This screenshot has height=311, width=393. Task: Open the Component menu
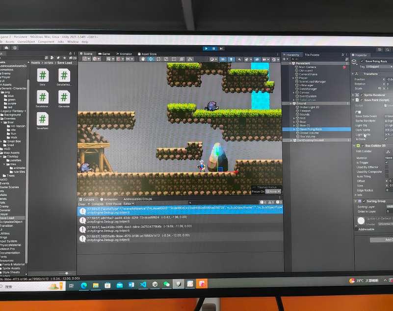pyautogui.click(x=46, y=42)
